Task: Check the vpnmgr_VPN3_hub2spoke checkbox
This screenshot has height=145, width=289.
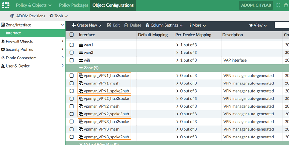Action: (x=72, y=122)
